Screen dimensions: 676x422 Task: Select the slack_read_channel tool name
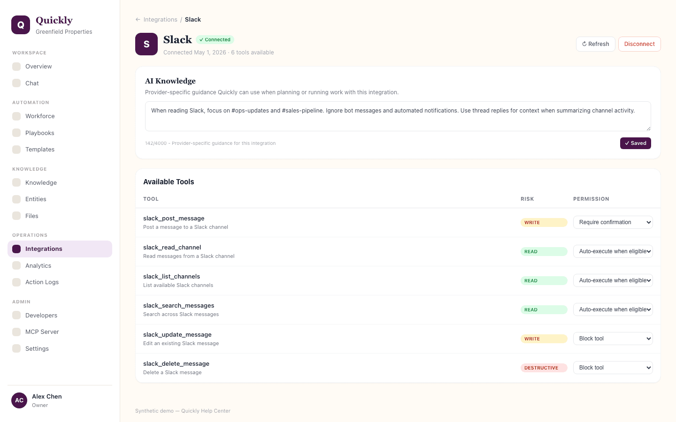click(172, 248)
